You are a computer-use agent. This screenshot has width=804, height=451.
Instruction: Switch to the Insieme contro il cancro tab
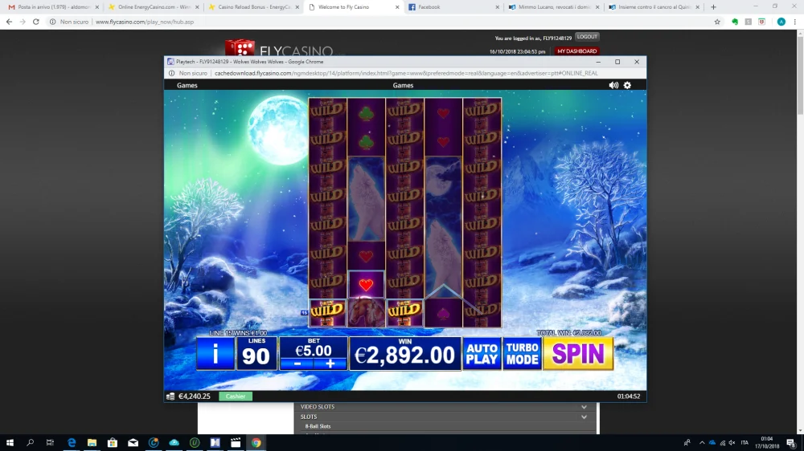click(653, 7)
